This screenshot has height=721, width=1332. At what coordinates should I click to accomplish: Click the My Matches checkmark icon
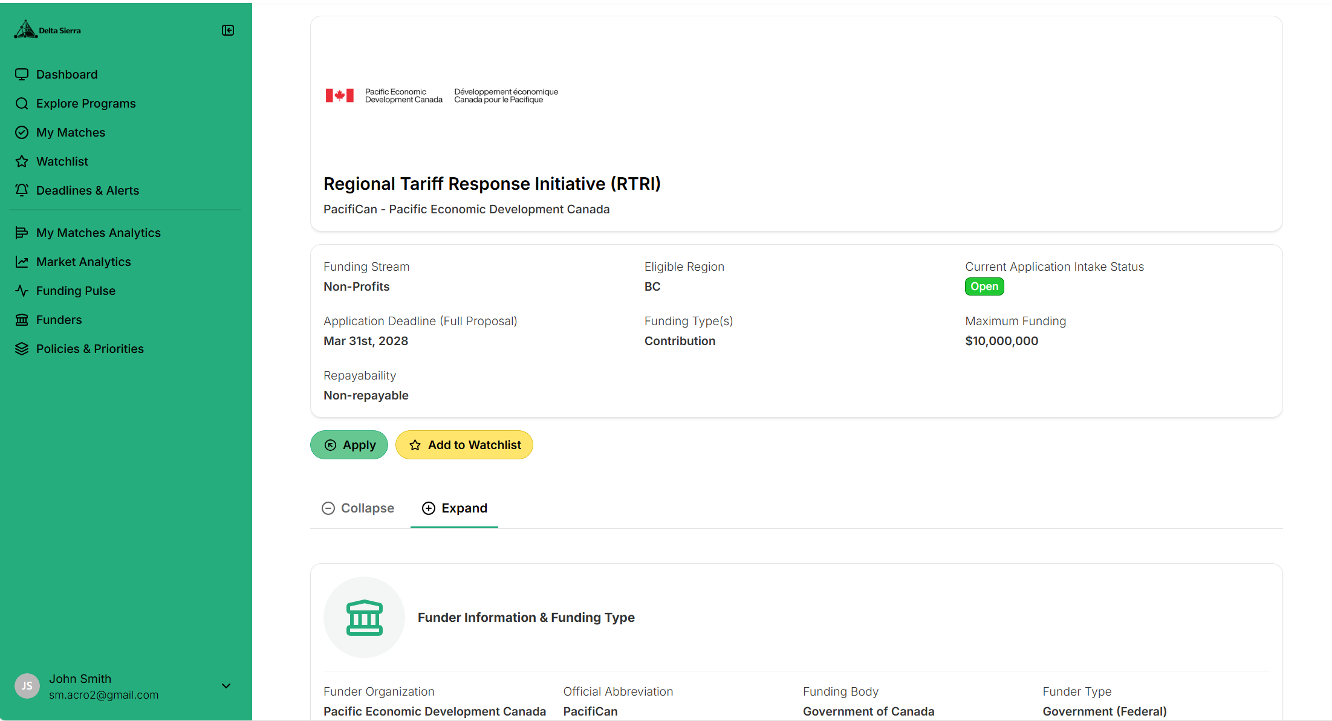pyautogui.click(x=22, y=132)
